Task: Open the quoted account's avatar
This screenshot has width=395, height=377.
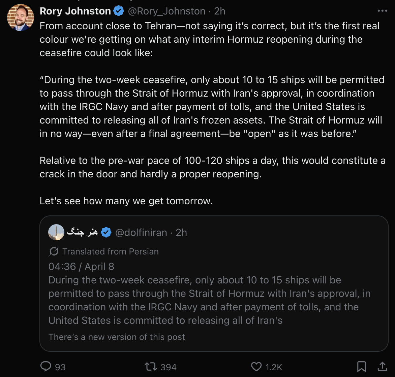Action: [x=56, y=232]
